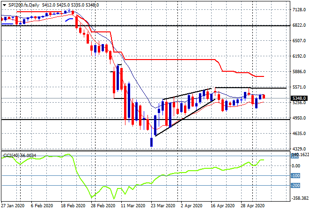Click the CCI 100 level label

pyautogui.click(x=295, y=156)
